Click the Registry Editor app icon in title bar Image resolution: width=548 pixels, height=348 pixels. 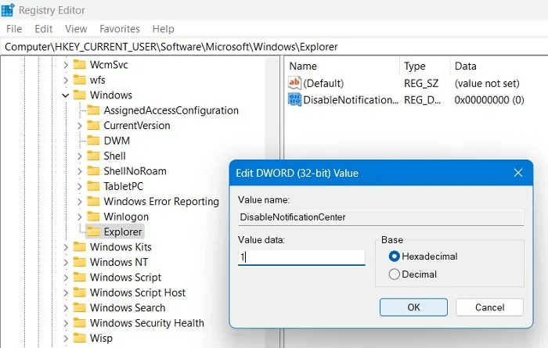(8, 10)
